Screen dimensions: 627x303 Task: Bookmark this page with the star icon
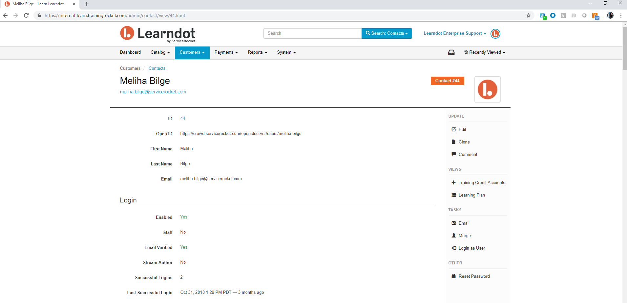point(528,15)
